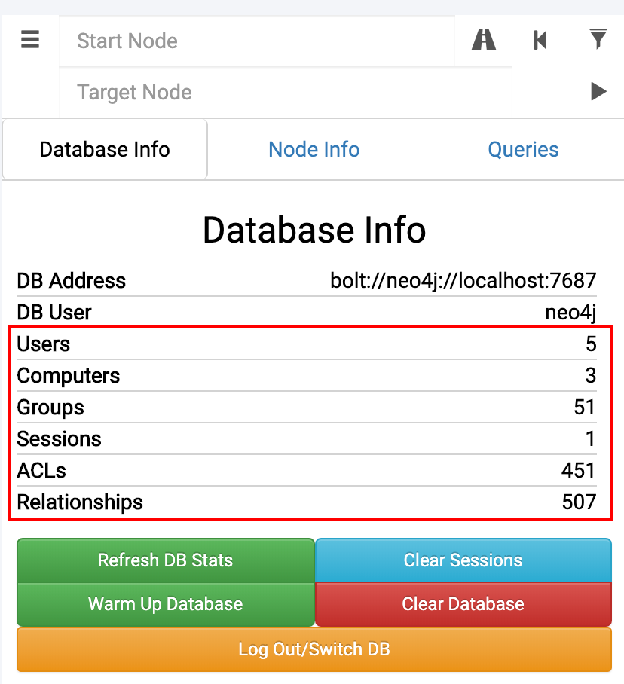This screenshot has width=624, height=684.
Task: Focus the Target Node input field
Action: [285, 93]
